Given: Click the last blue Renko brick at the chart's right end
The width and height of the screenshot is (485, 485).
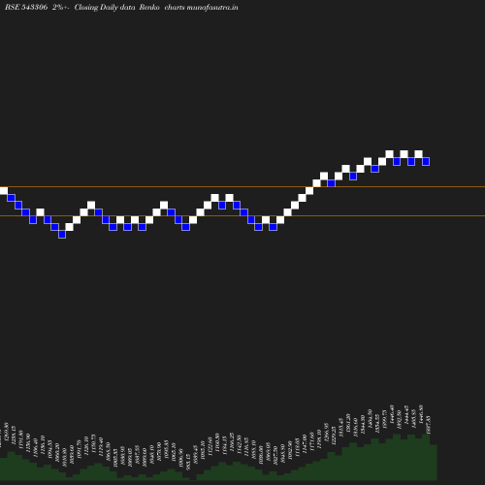Looking at the screenshot, I should 426,161.
